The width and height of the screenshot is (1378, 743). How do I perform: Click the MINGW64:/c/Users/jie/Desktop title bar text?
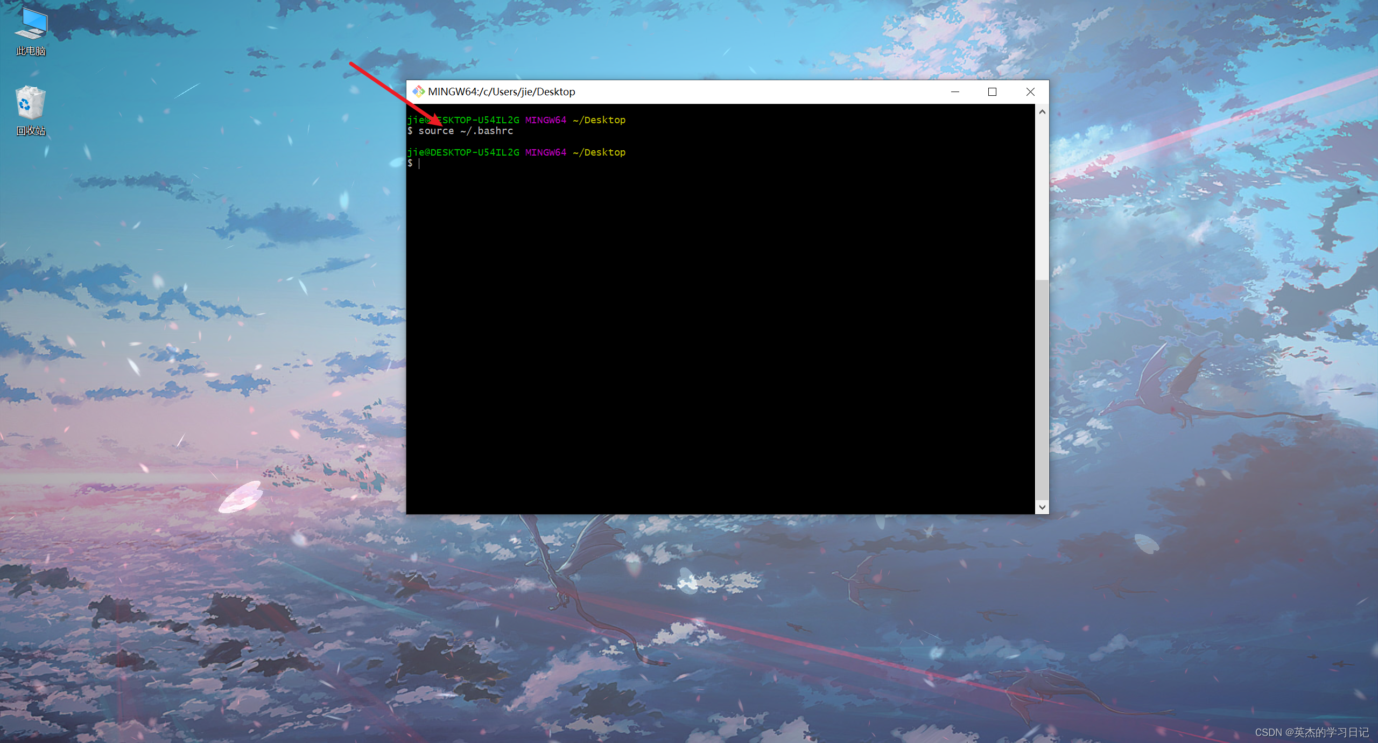[501, 92]
